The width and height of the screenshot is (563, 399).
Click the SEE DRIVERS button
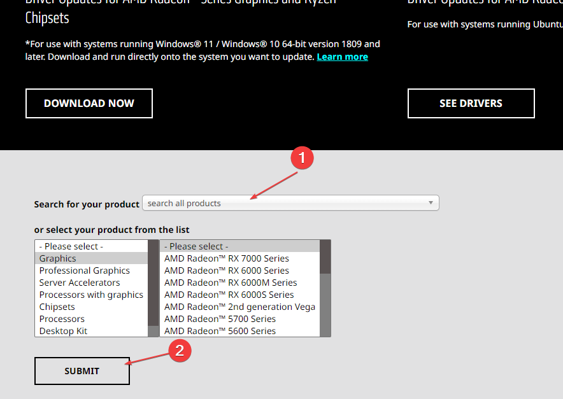click(471, 103)
